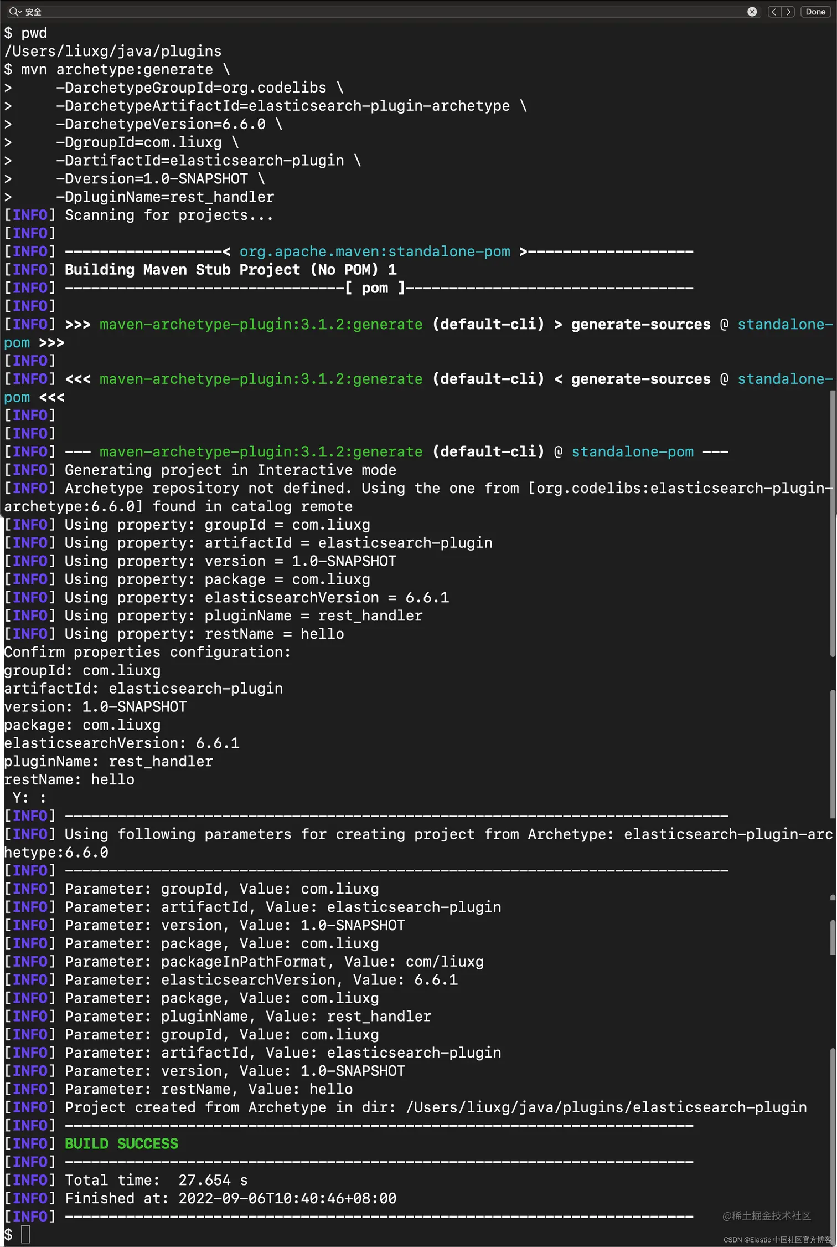The image size is (837, 1247).
Task: Click 'elasticsearchVersion: 6.6.1' confirmation line
Action: click(x=122, y=743)
